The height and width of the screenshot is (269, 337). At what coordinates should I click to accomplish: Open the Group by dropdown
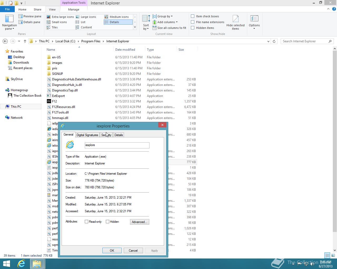163,16
